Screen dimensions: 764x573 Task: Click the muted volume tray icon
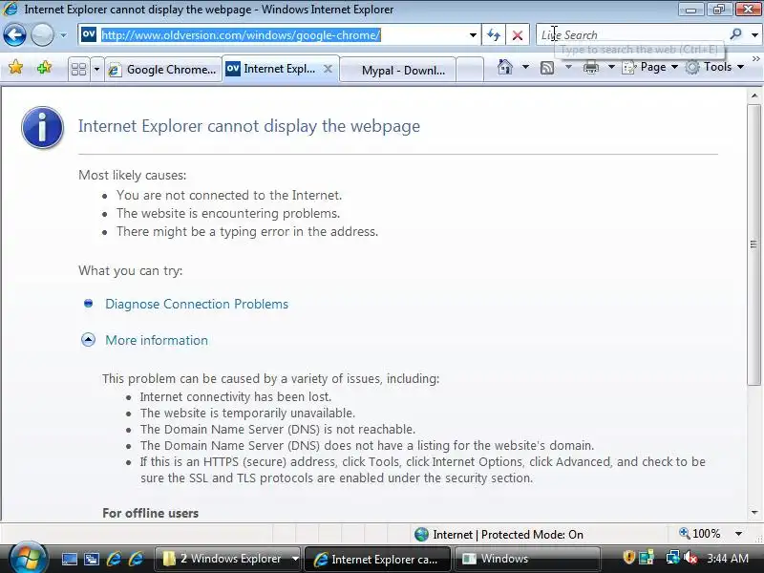(x=690, y=558)
